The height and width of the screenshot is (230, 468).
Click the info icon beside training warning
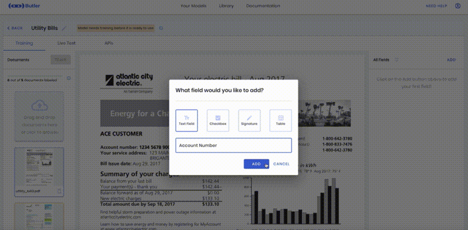(x=161, y=28)
